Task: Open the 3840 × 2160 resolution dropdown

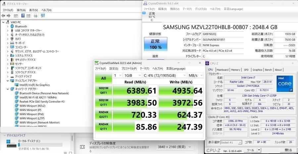Action: (174, 147)
